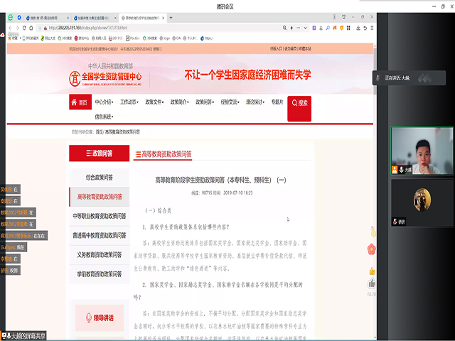Expand the 政策简介 navigation menu
The width and height of the screenshot is (455, 341).
coord(179,102)
